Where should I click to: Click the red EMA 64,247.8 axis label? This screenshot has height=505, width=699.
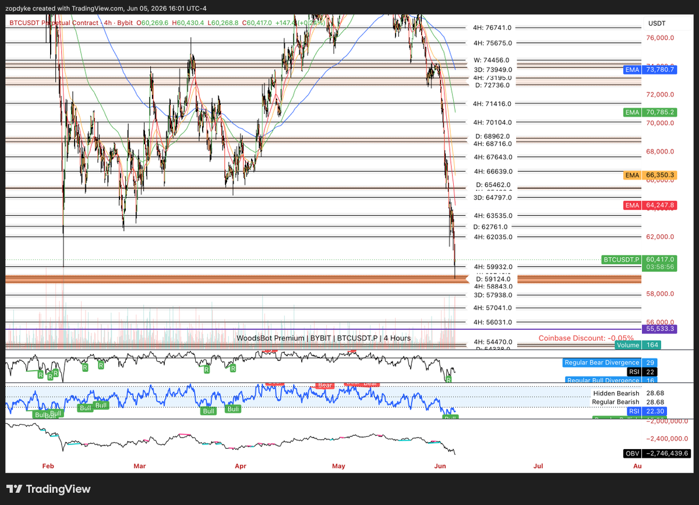click(651, 205)
